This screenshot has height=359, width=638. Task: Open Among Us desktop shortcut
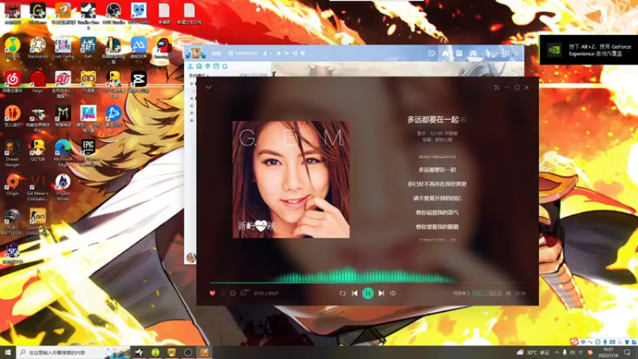[x=164, y=48]
